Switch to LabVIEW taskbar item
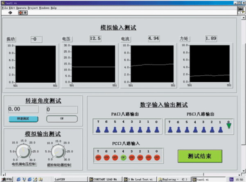The height and width of the screenshot is (182, 246). [x=61, y=179]
